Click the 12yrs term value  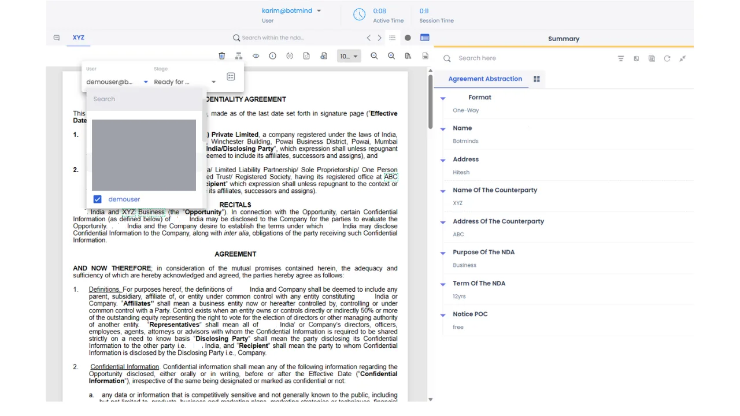(459, 296)
